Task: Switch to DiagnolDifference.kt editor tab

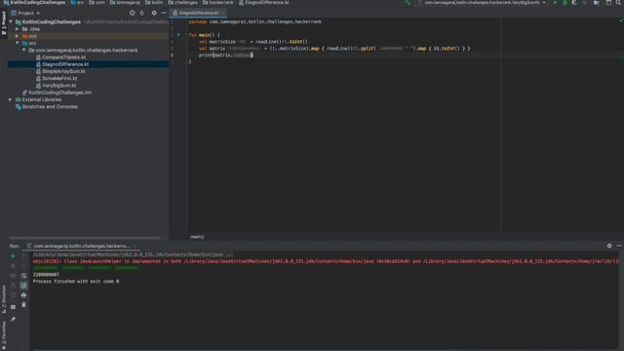Action: click(x=198, y=13)
